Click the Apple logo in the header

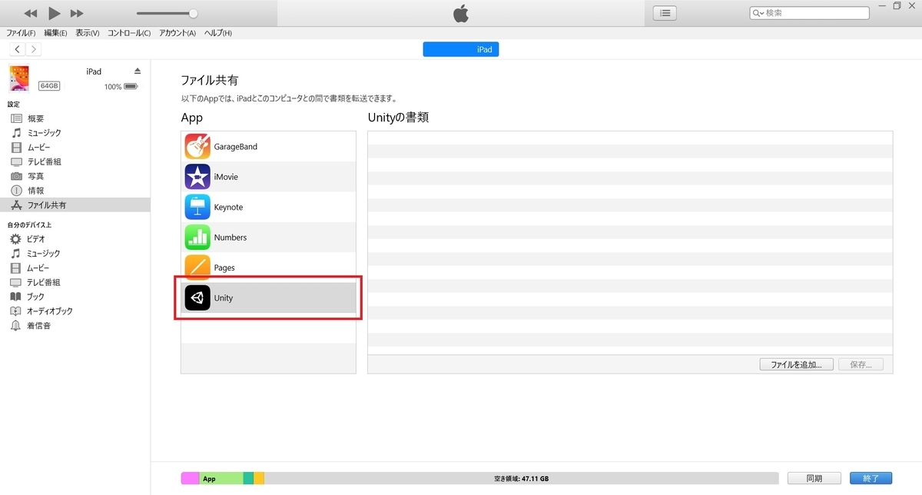(x=461, y=13)
